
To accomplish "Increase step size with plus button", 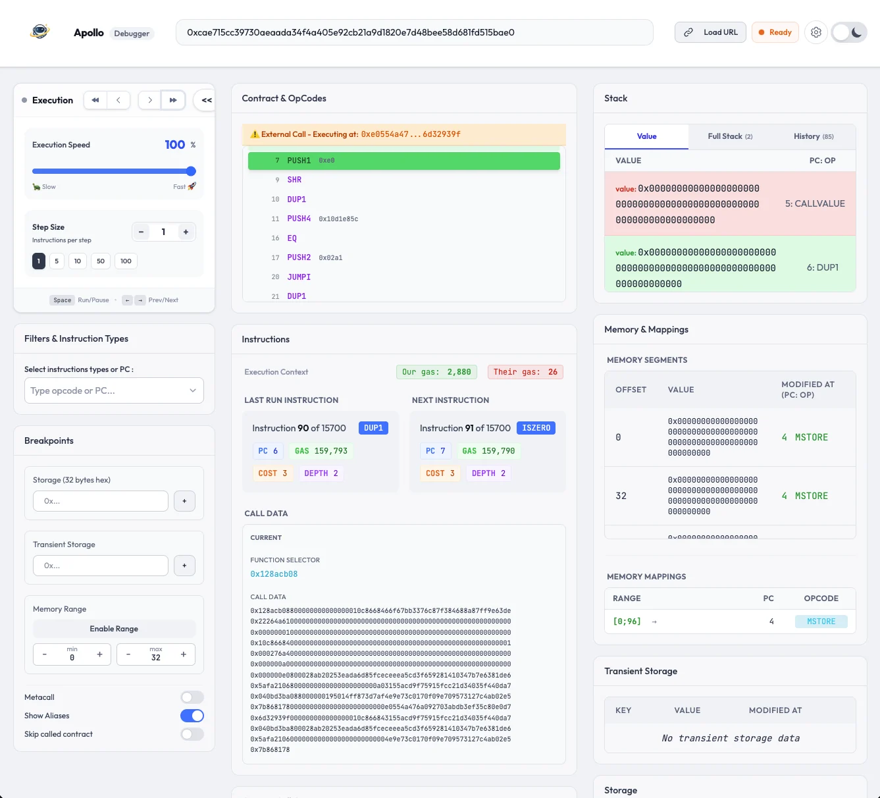I will point(186,232).
